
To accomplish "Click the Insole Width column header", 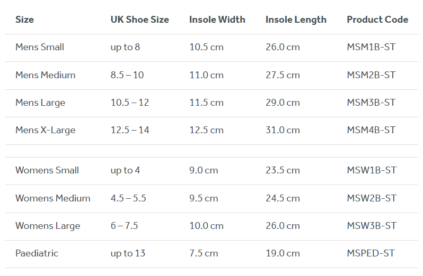I will (217, 20).
